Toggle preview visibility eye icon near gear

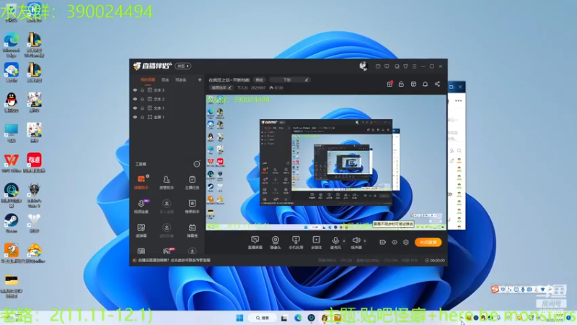(x=395, y=242)
